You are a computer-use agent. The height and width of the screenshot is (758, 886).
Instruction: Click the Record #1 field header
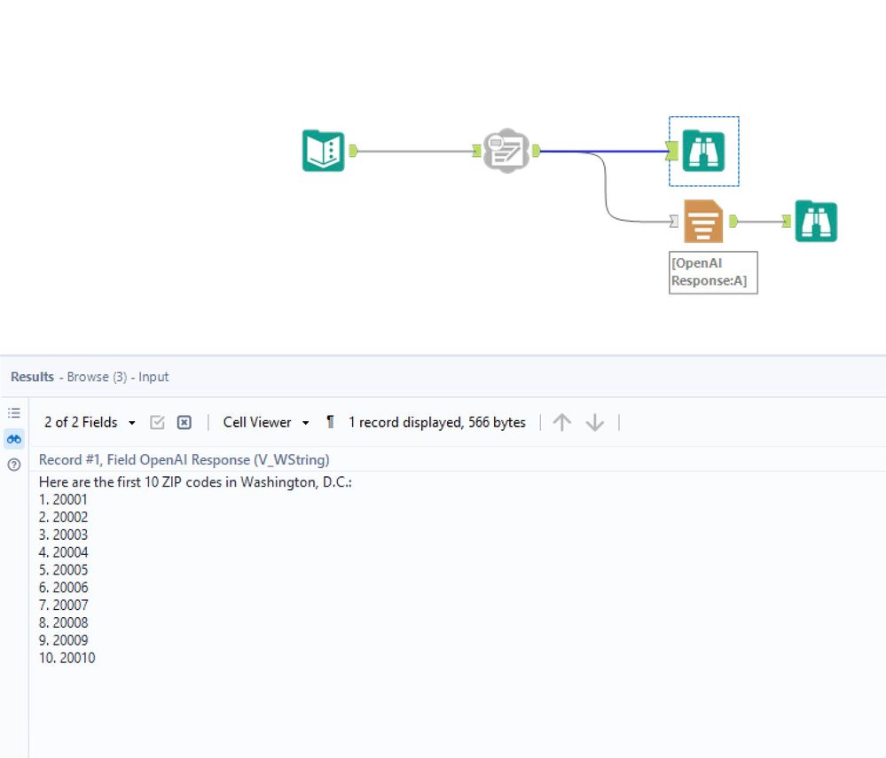click(184, 460)
